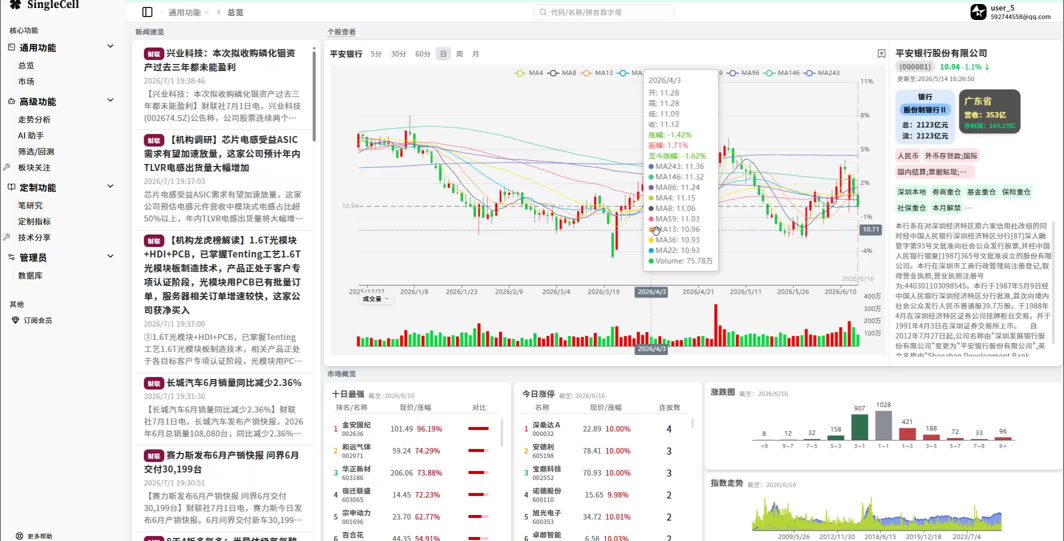Collapse the 通用功能 section chevron
Image resolution: width=1064 pixels, height=541 pixels.
click(110, 46)
